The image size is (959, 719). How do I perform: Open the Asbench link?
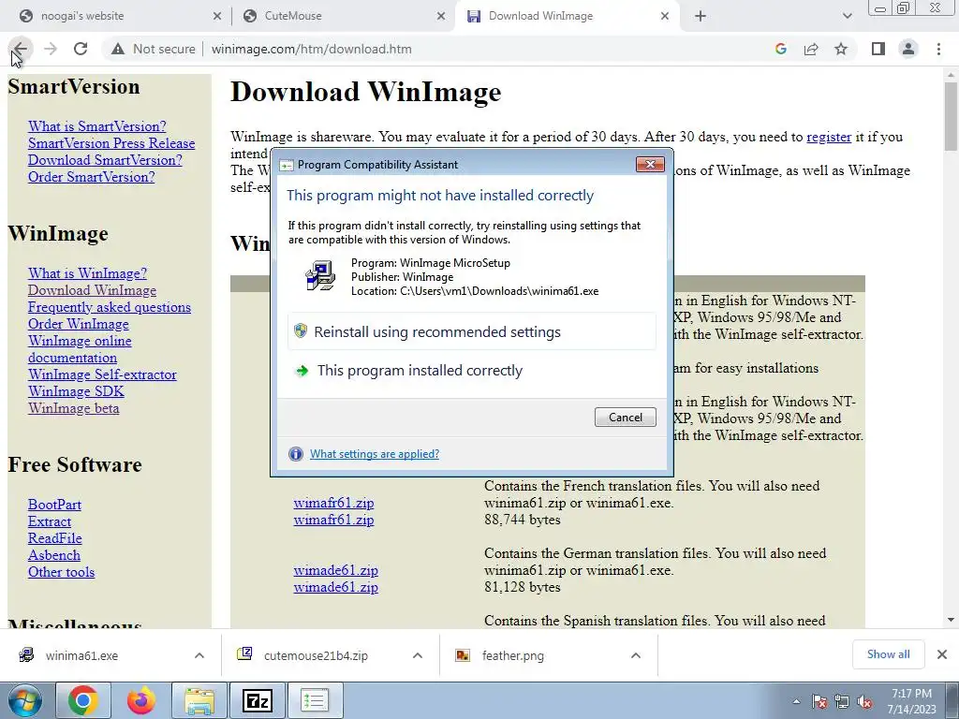(x=53, y=555)
